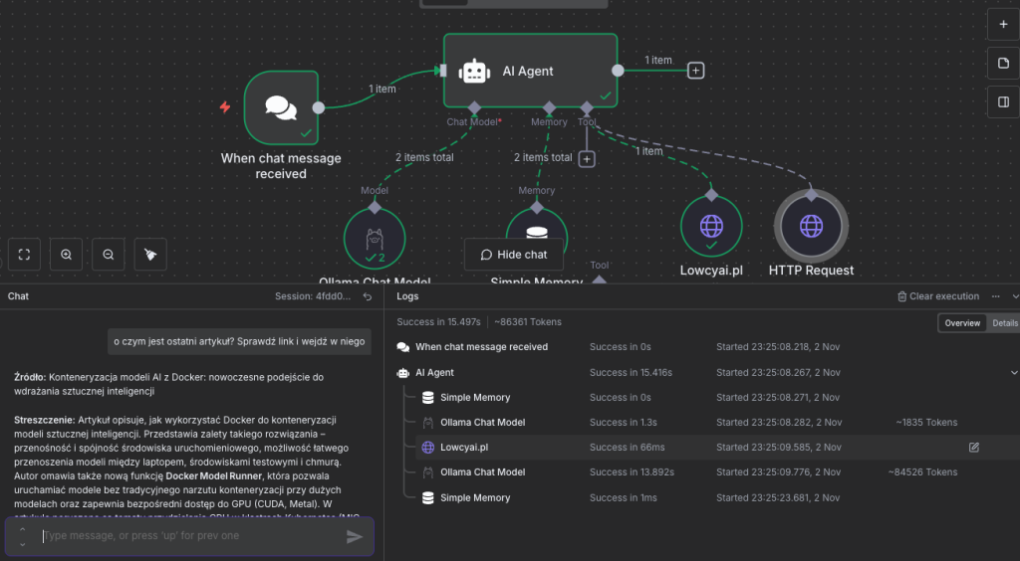Add a tool via Tool plus connector

pyautogui.click(x=587, y=158)
